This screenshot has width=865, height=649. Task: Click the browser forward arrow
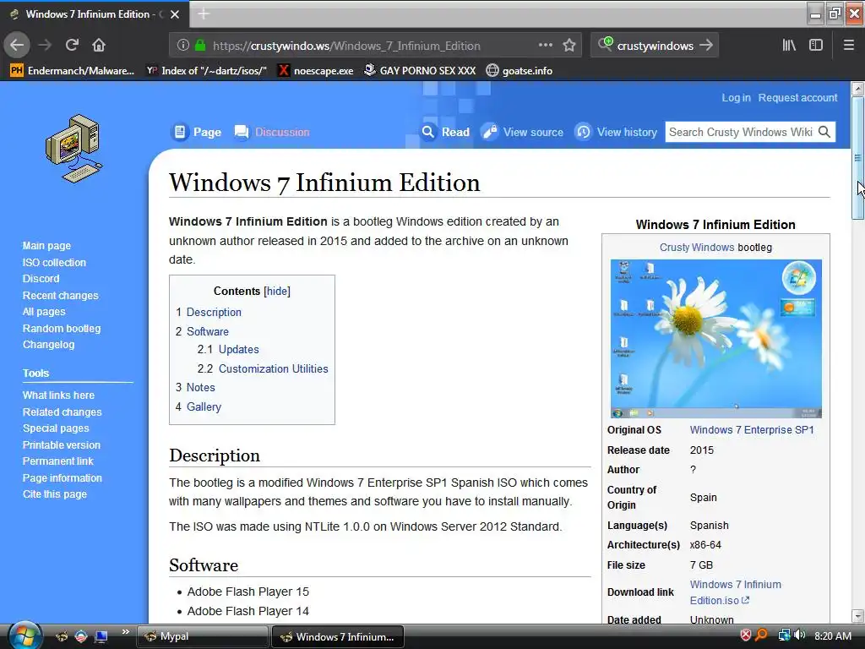(x=46, y=45)
